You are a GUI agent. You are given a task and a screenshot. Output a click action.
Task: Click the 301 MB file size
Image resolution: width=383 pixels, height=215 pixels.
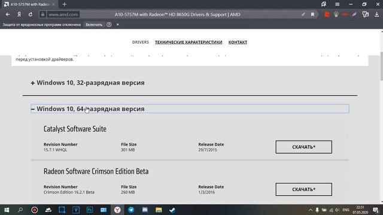pos(127,150)
